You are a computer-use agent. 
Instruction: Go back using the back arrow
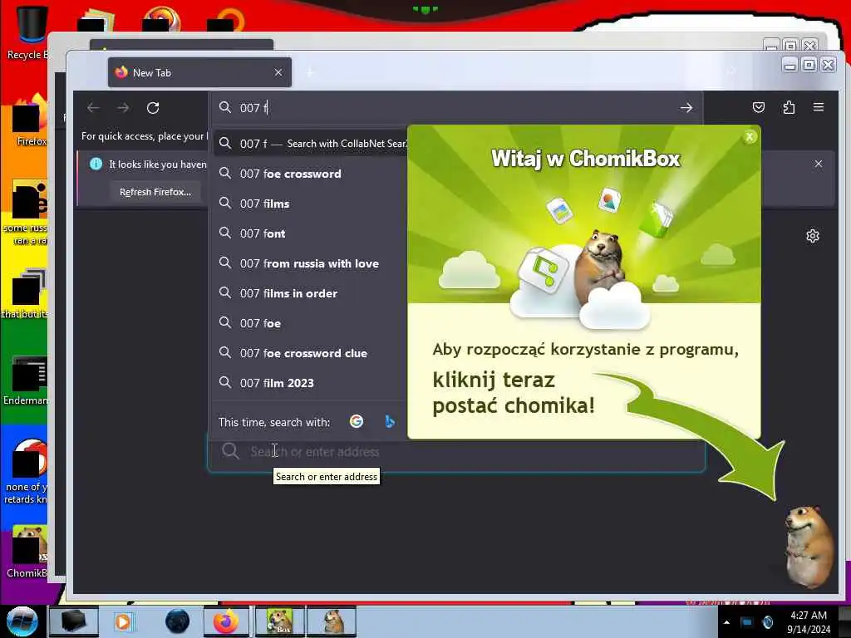[93, 108]
